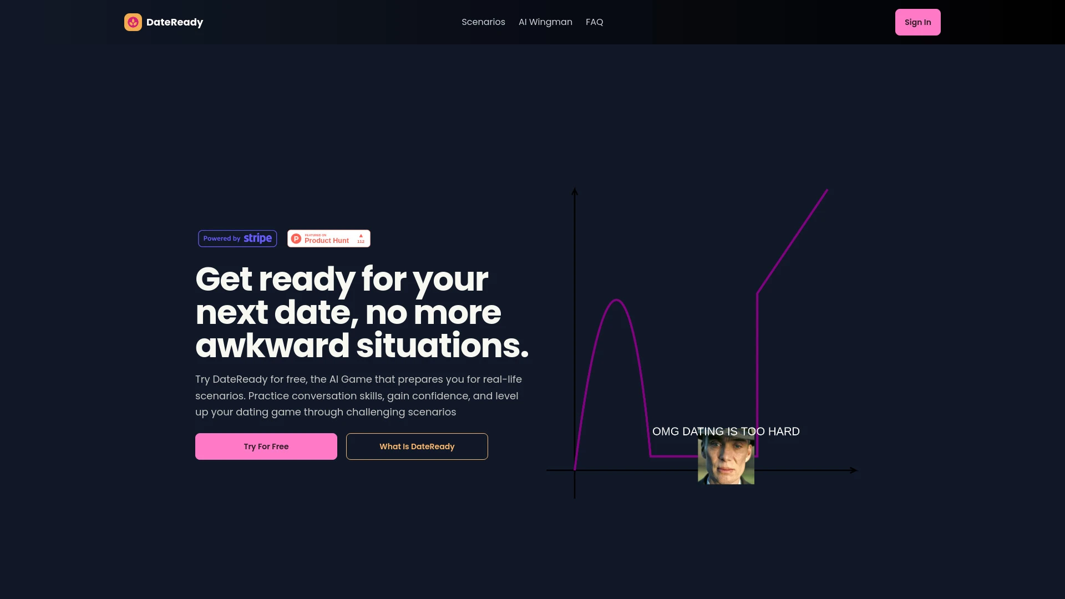Click the What Is DateReady button

coord(417,446)
